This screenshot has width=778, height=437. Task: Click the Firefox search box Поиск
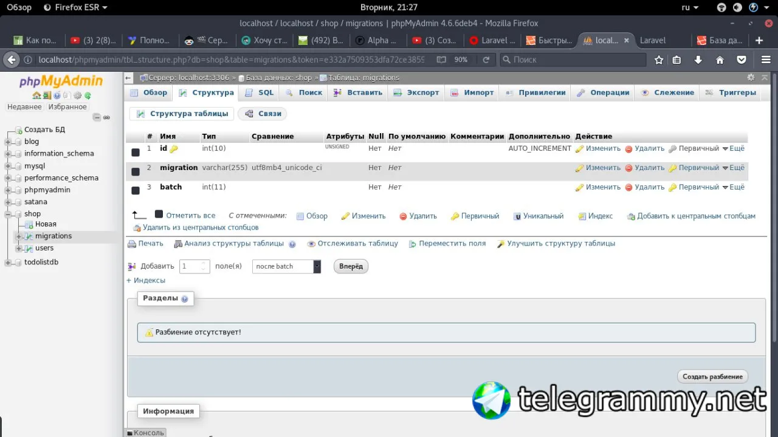tap(573, 60)
